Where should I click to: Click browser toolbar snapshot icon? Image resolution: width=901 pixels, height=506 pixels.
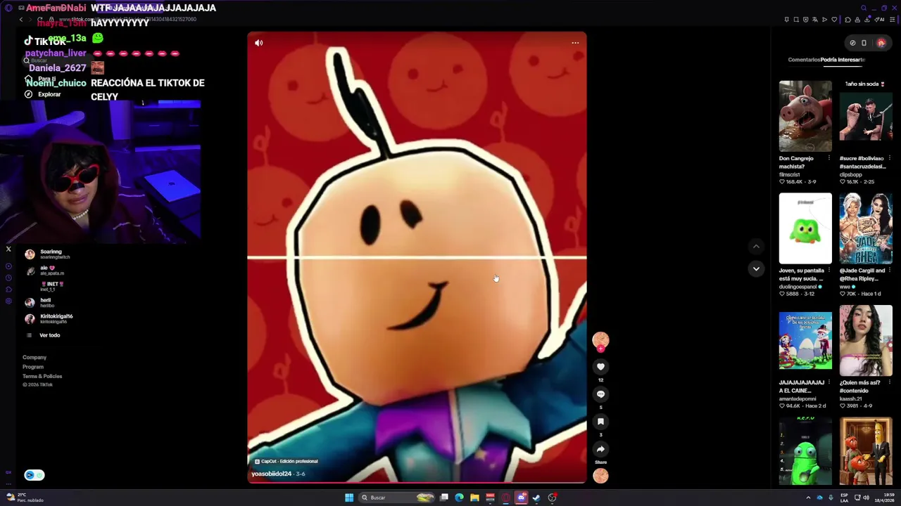coord(796,20)
